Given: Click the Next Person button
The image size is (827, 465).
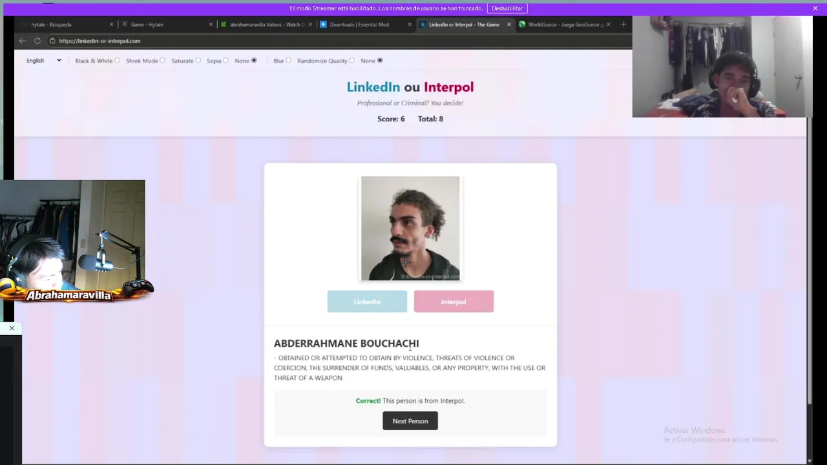Looking at the screenshot, I should click(x=410, y=421).
